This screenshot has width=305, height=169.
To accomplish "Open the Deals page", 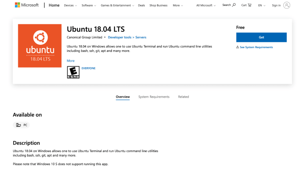I will pyautogui.click(x=141, y=5).
